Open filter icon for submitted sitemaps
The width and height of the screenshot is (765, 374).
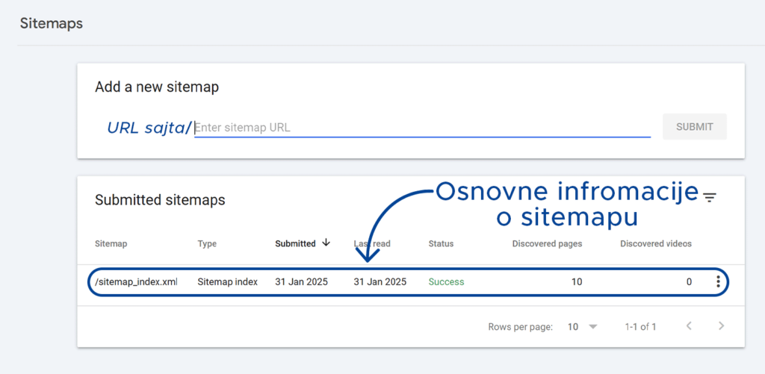click(x=710, y=197)
